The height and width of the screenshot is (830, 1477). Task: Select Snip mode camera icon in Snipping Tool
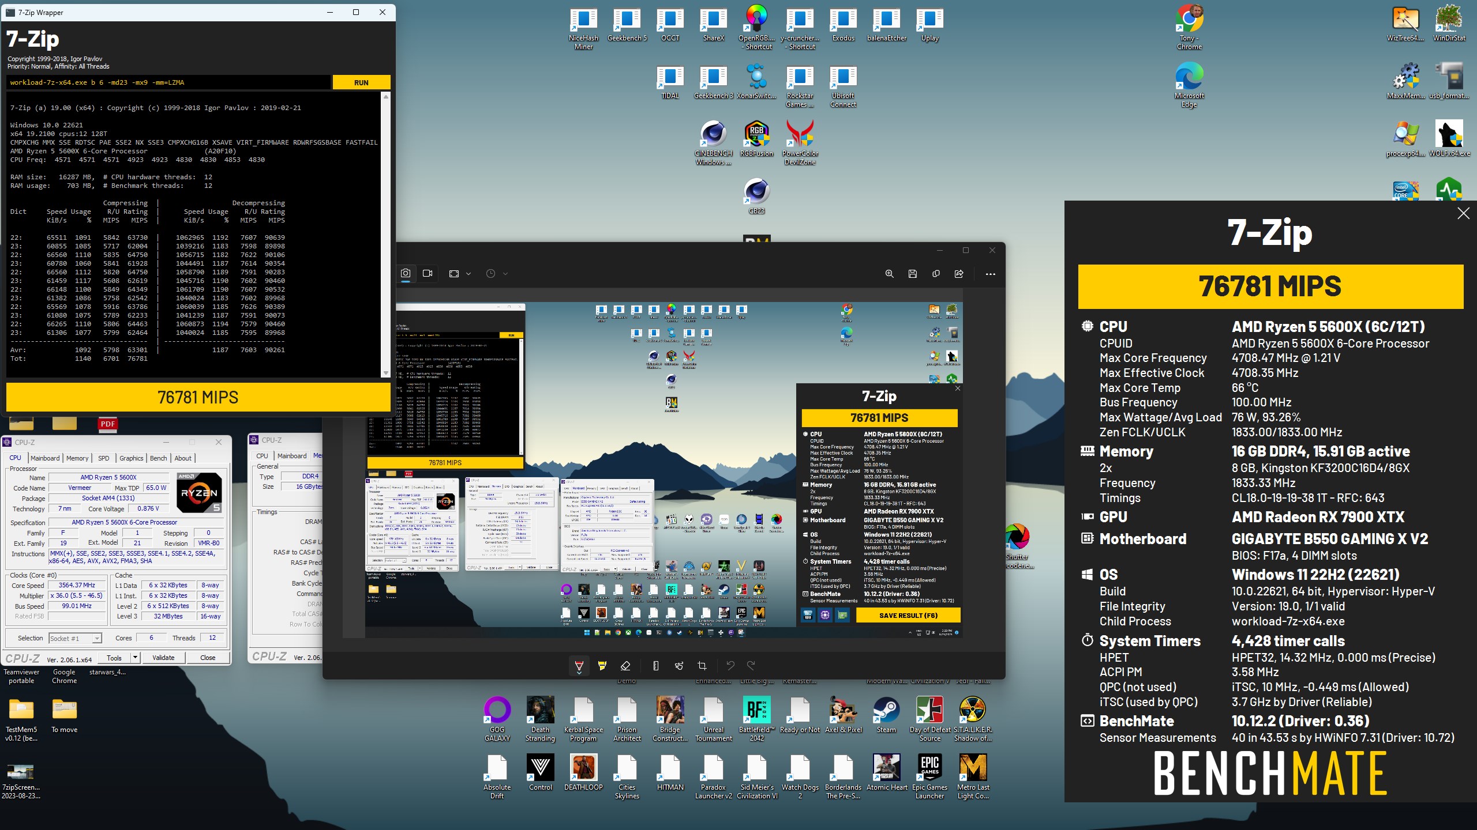coord(406,273)
